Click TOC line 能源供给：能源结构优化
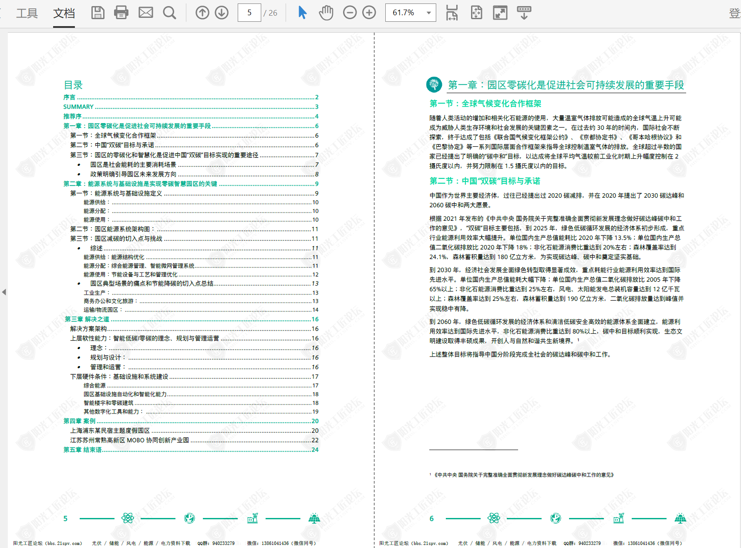The width and height of the screenshot is (741, 548). tap(201, 257)
